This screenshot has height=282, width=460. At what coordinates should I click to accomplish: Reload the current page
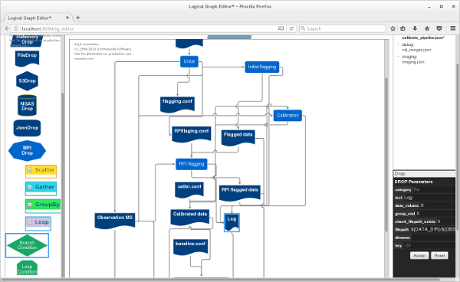tap(291, 28)
